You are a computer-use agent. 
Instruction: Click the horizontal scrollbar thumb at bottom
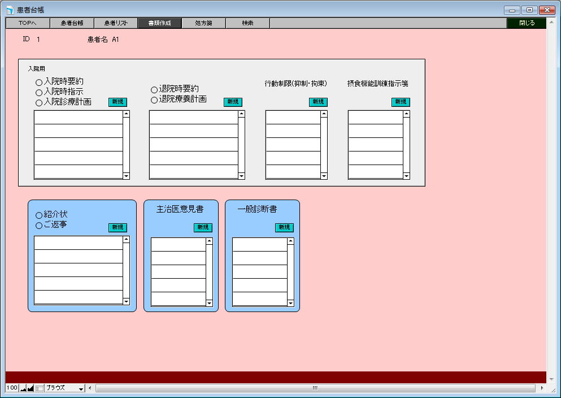pyautogui.click(x=315, y=388)
